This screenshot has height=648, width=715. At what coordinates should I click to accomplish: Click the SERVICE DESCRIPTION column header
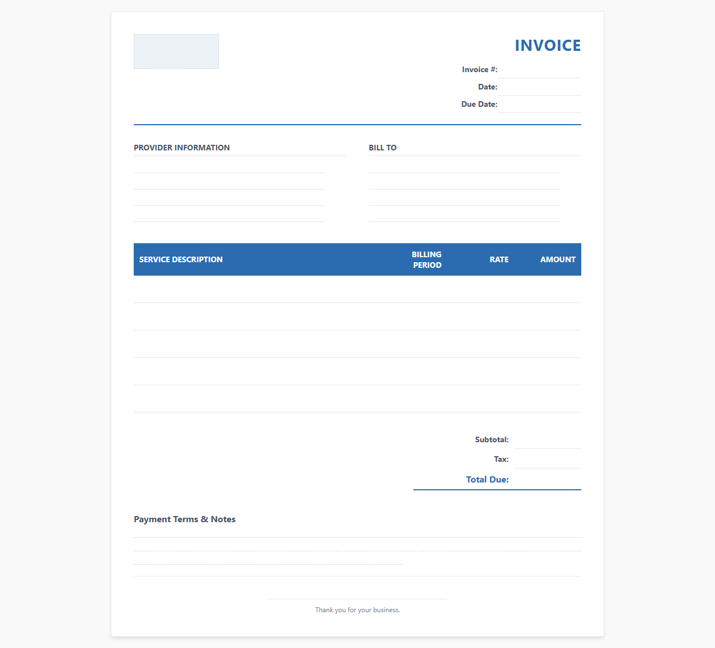[x=181, y=259]
